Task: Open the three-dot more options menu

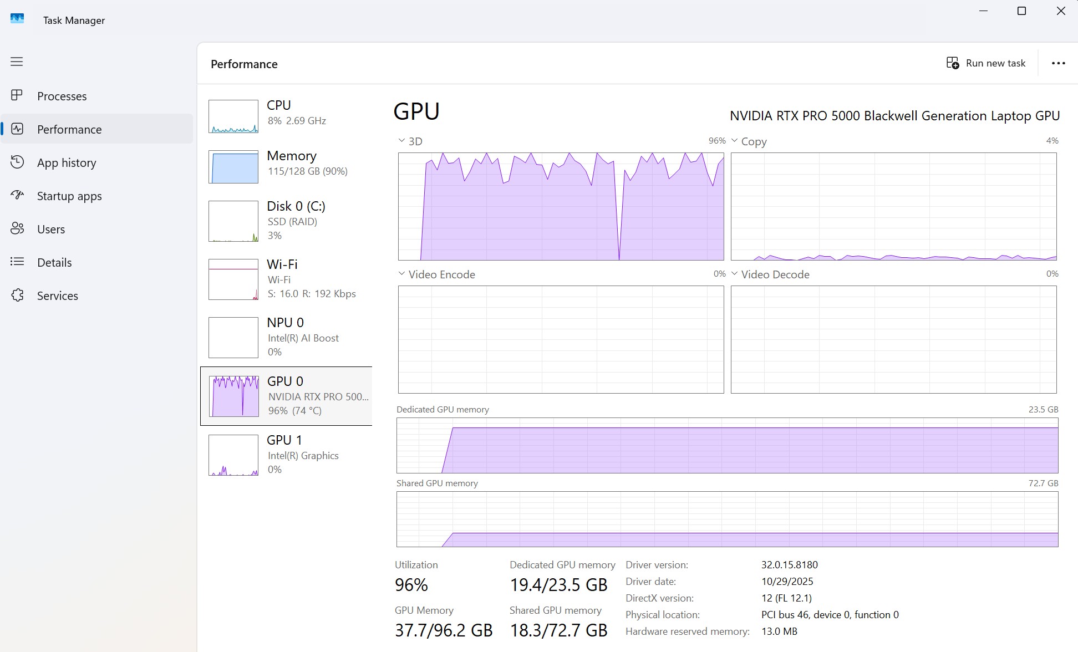Action: pyautogui.click(x=1058, y=63)
